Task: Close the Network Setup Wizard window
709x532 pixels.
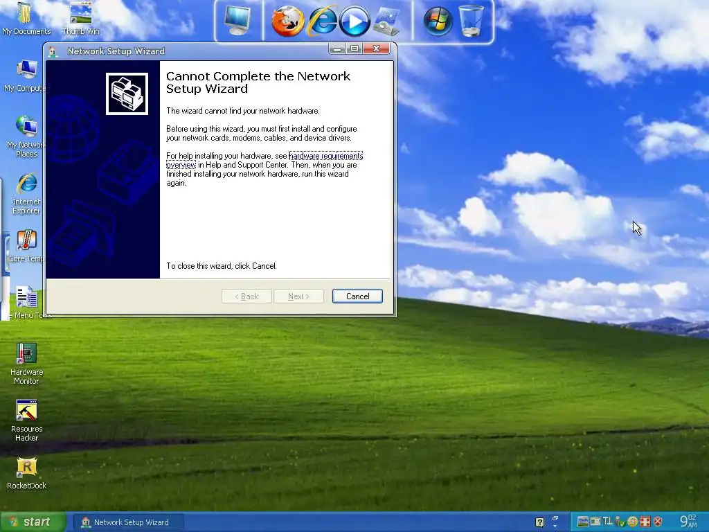Action: point(376,48)
